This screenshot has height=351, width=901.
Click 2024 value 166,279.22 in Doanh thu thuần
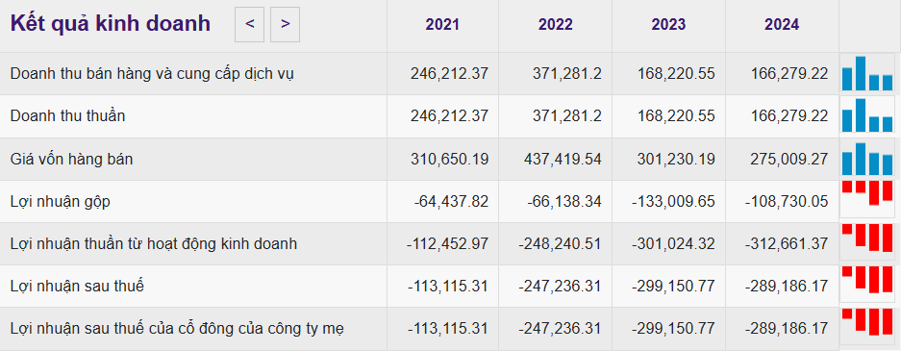[x=788, y=116]
